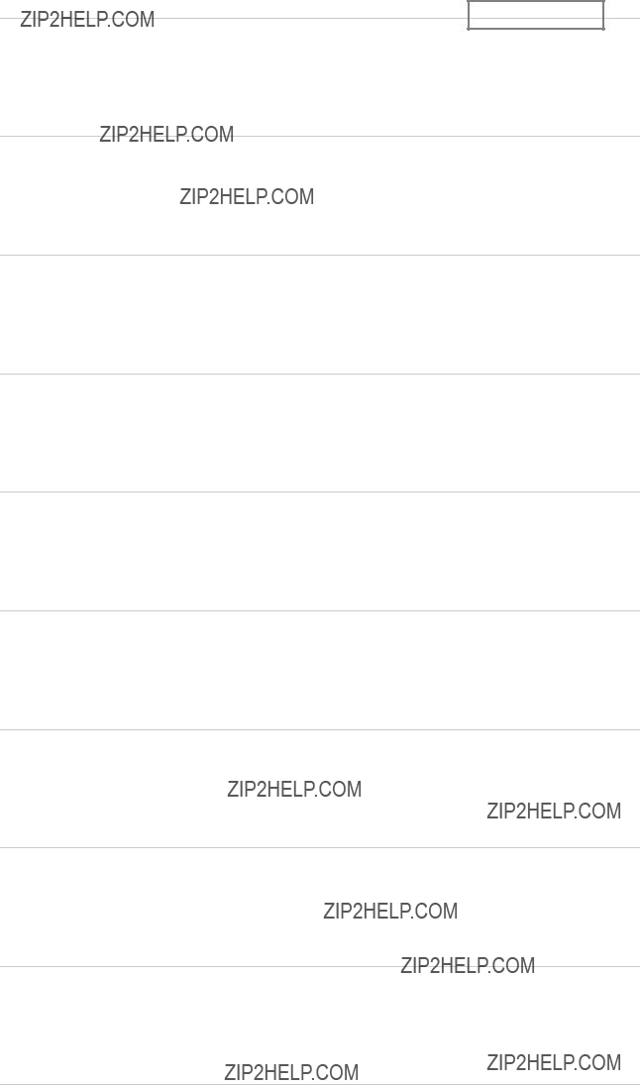Click the first empty row below the header
640x1085 pixels.
320,77
